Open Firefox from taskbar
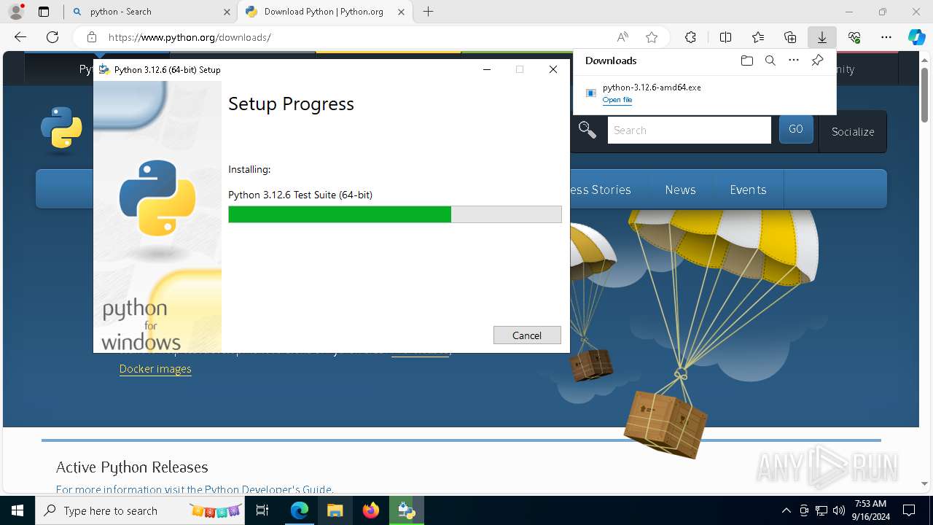Screen dimensions: 933x525 [x=371, y=510]
